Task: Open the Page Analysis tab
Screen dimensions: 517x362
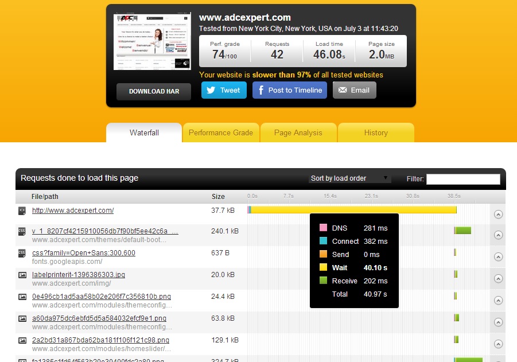Action: coord(298,133)
